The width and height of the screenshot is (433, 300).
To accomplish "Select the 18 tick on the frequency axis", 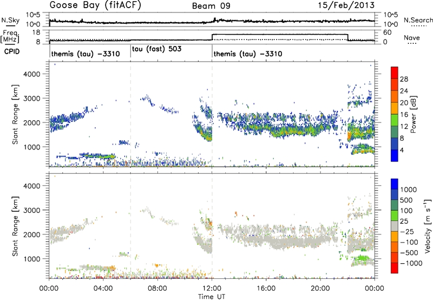I will click(36, 32).
